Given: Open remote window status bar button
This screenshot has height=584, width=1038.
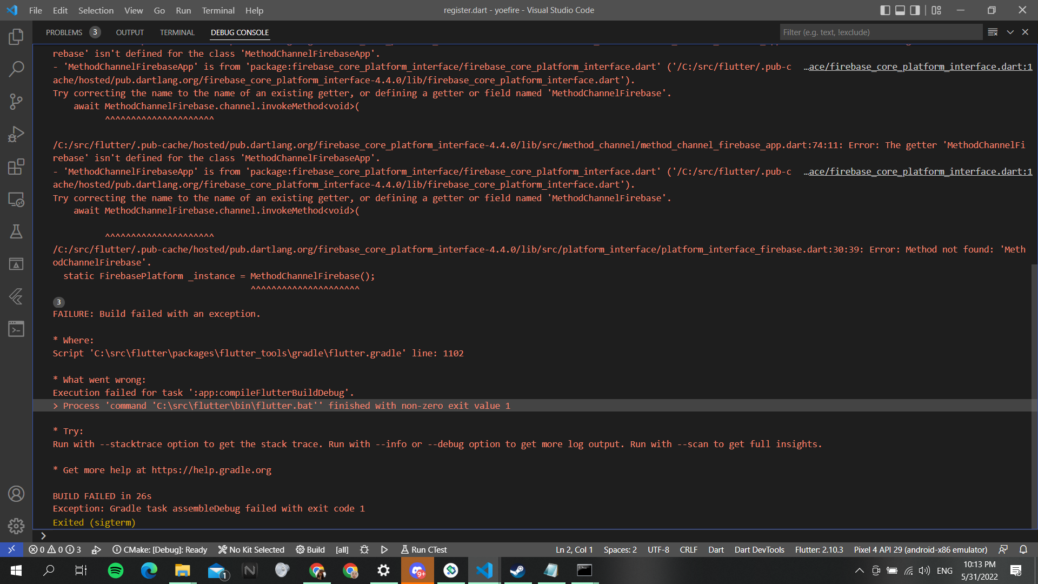Looking at the screenshot, I should pyautogui.click(x=11, y=549).
